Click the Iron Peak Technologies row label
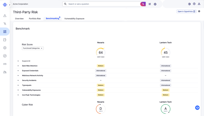Viewport: 204px width, 116px height. [31, 95]
